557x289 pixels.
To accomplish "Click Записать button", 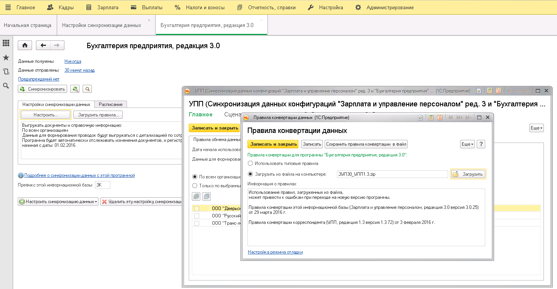I will click(x=312, y=144).
